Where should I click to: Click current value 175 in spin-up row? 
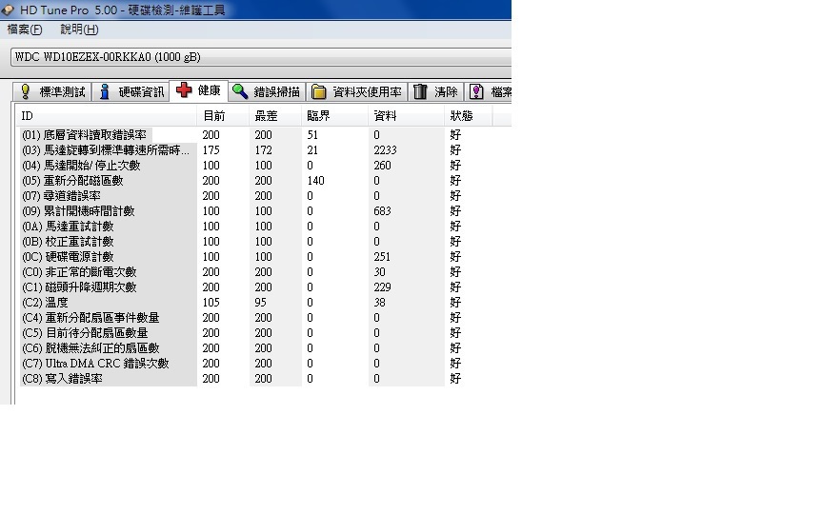click(211, 150)
